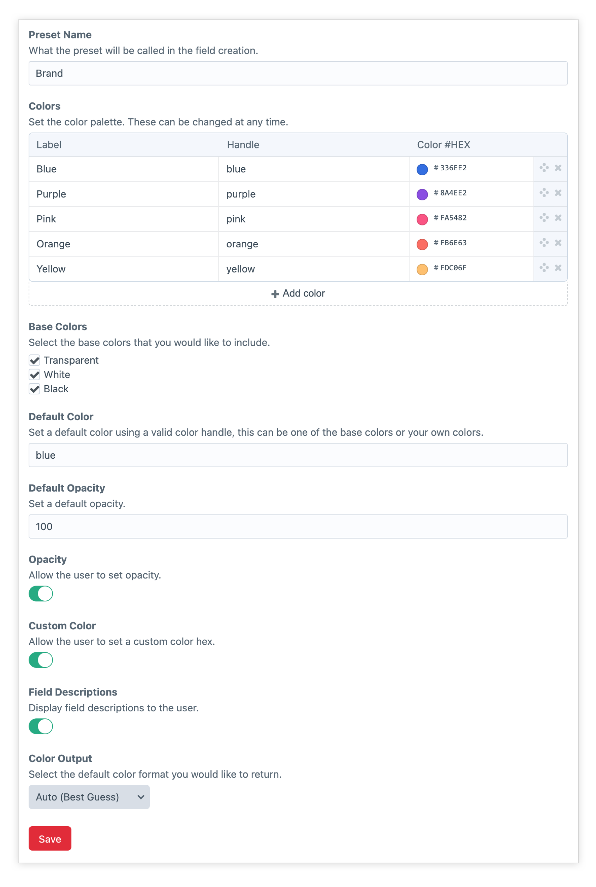Image resolution: width=596 pixels, height=887 pixels.
Task: Delete the Pink color row
Action: pos(558,218)
